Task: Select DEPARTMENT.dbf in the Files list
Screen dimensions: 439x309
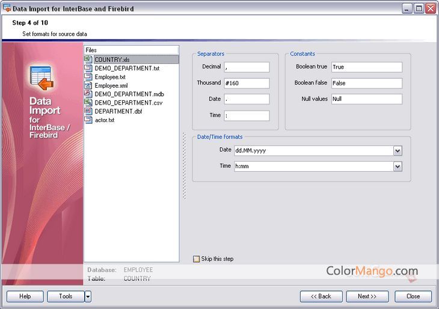Action: pos(118,111)
